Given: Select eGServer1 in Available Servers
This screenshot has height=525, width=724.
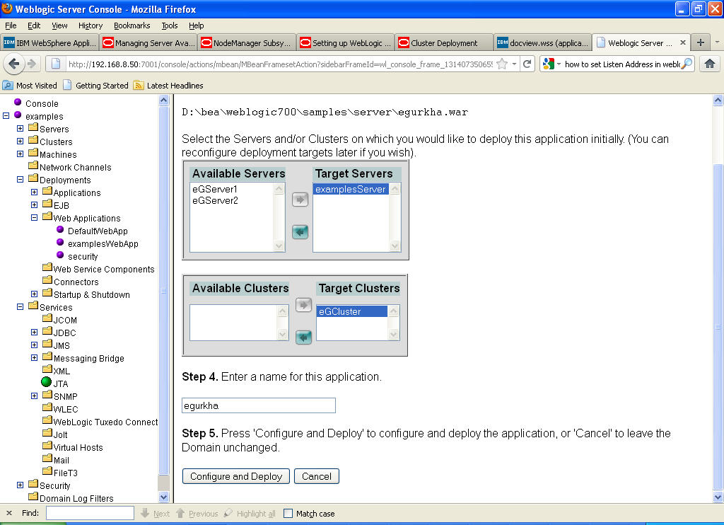Looking at the screenshot, I should tap(215, 189).
